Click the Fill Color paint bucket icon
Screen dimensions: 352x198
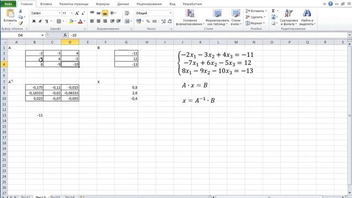(x=71, y=21)
